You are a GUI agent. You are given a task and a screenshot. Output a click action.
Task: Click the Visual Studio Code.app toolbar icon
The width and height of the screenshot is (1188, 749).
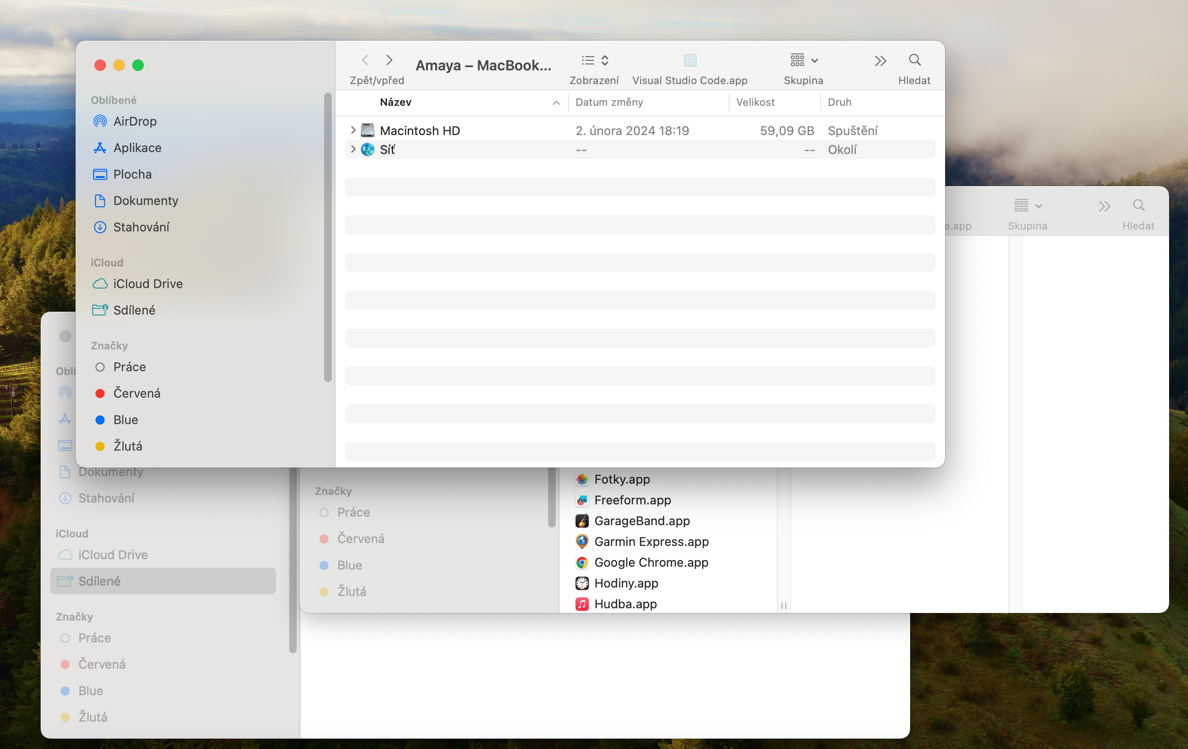[690, 60]
